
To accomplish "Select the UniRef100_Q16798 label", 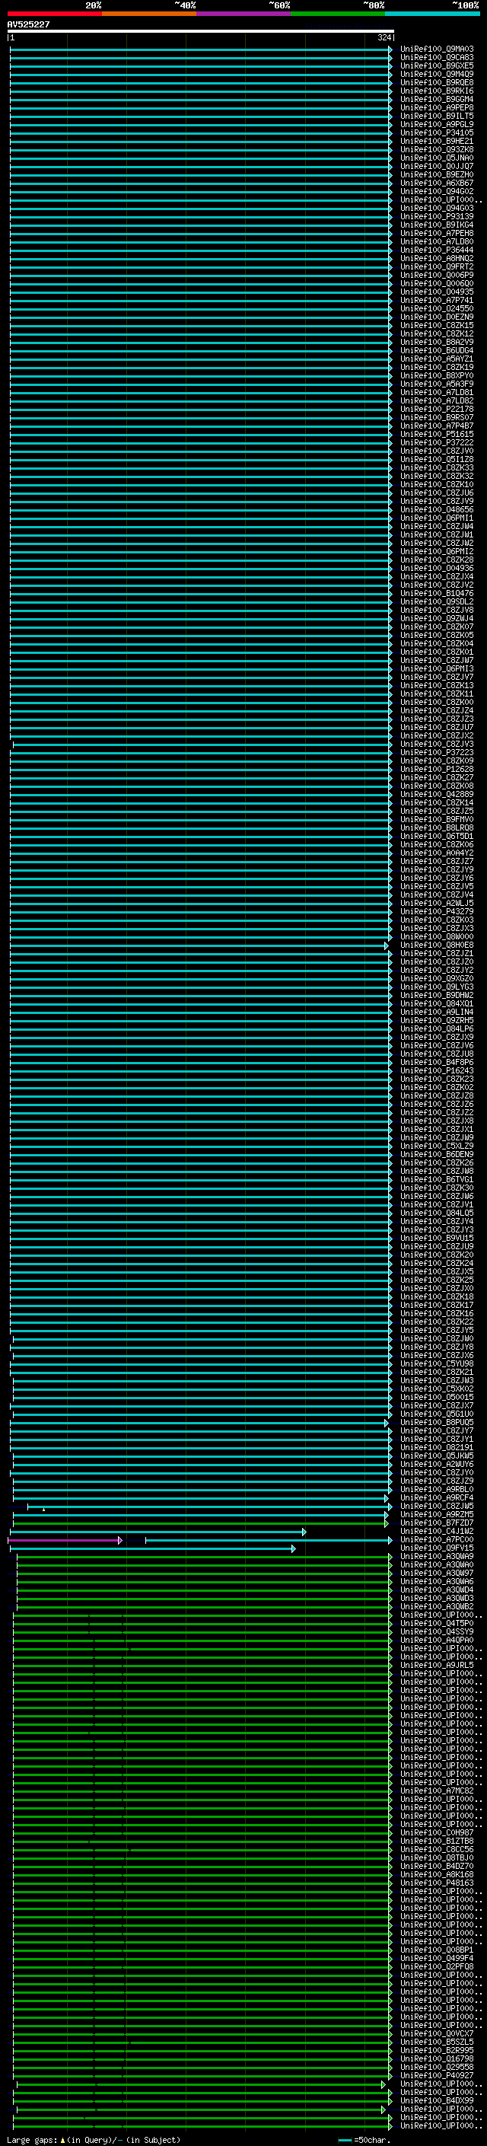I will click(437, 2058).
